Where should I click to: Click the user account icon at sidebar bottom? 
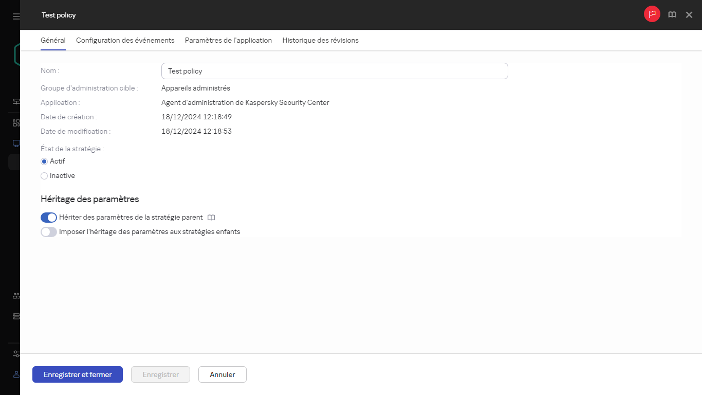pyautogui.click(x=16, y=374)
